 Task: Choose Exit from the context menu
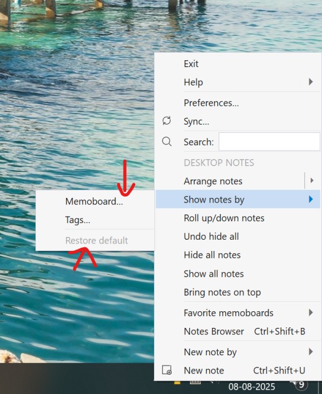191,63
